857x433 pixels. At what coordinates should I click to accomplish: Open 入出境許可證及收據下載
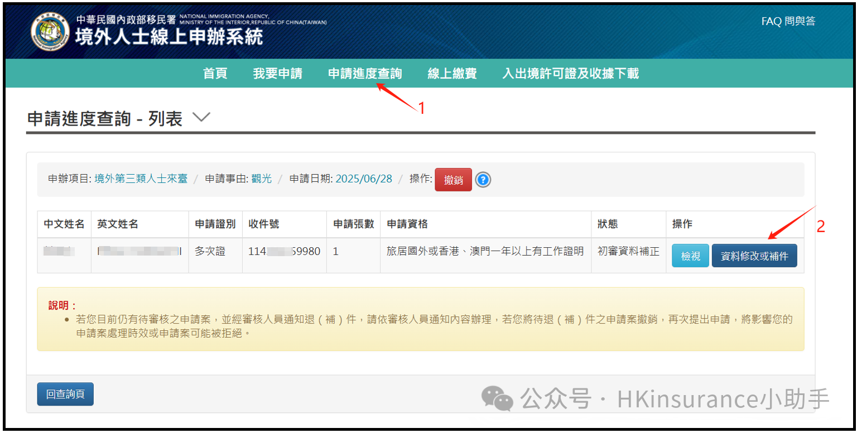tap(570, 73)
